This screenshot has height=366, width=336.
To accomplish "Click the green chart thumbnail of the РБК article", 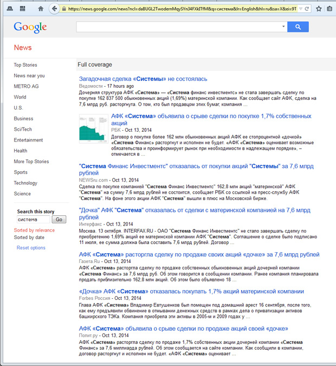I will point(94,129).
